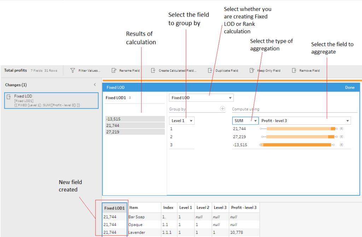
Task: Click the Duplicate Field icon
Action: [210, 71]
